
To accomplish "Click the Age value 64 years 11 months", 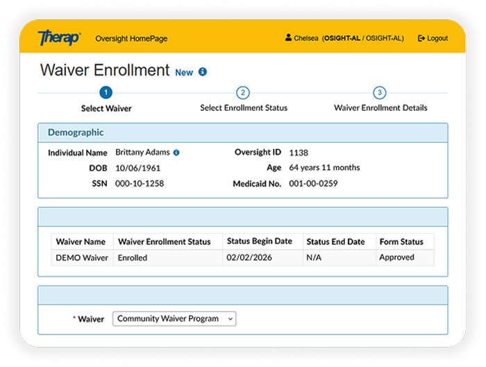I will click(324, 168).
